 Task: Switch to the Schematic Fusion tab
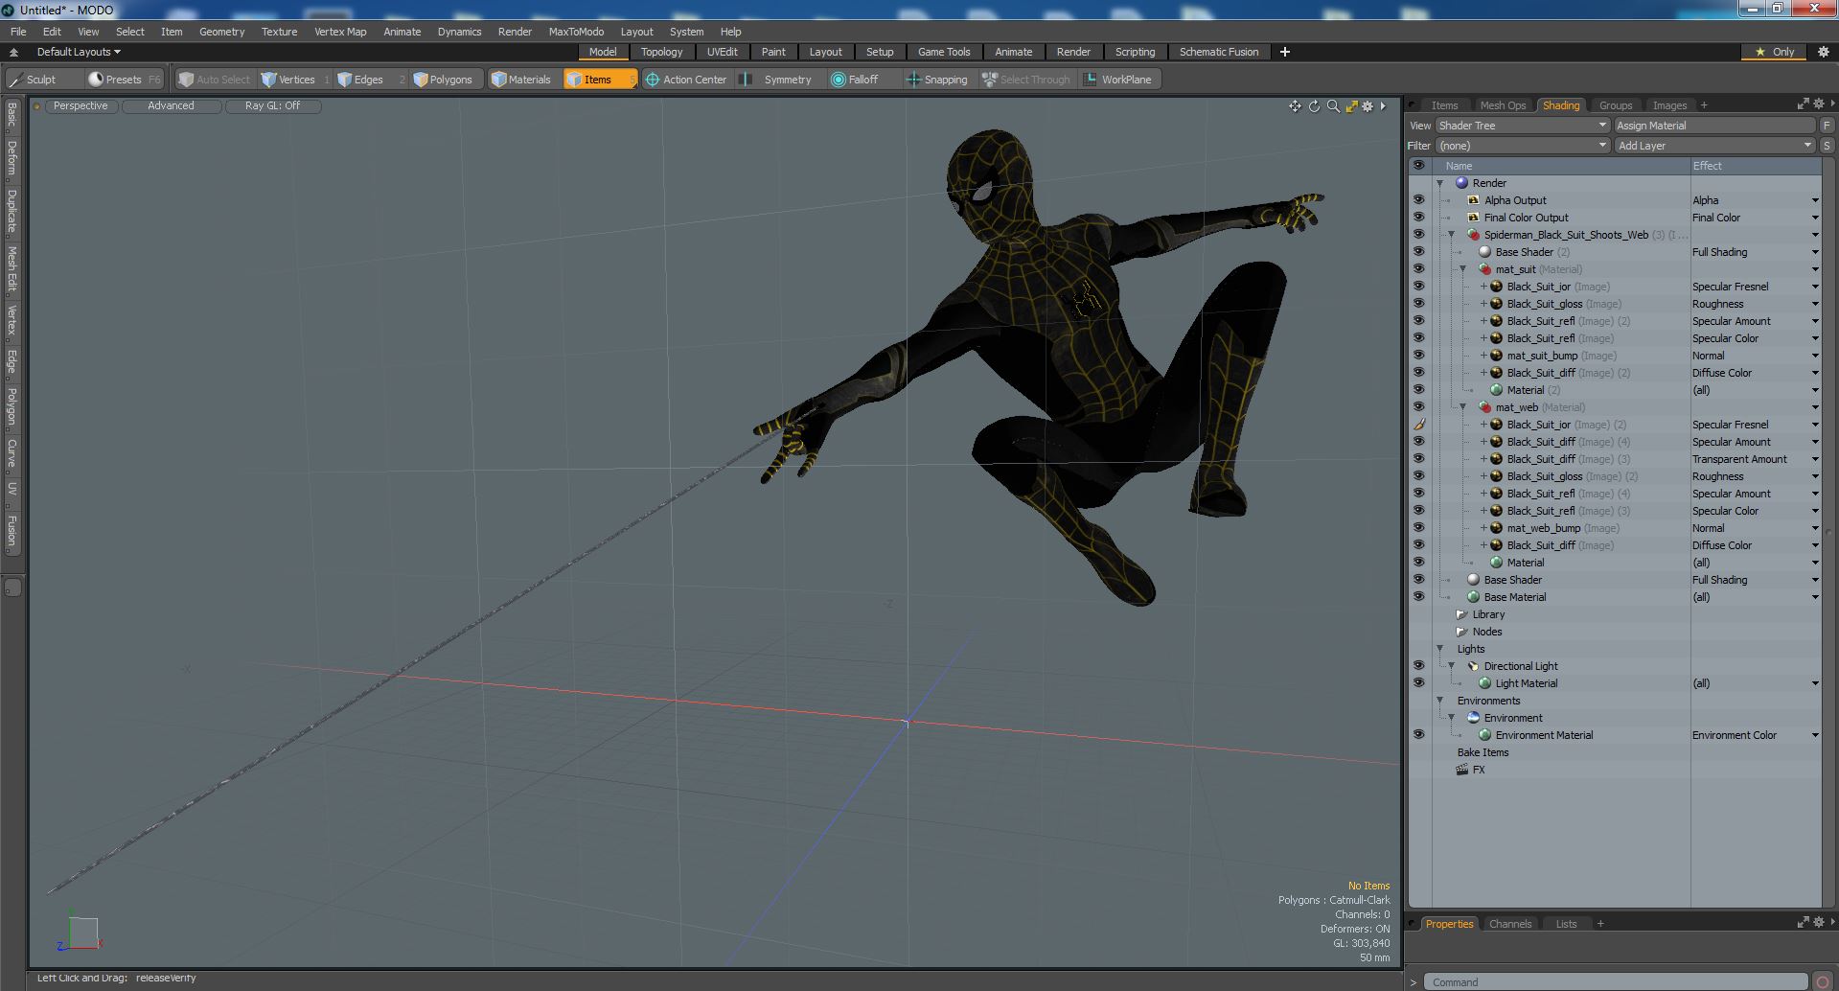click(x=1218, y=52)
